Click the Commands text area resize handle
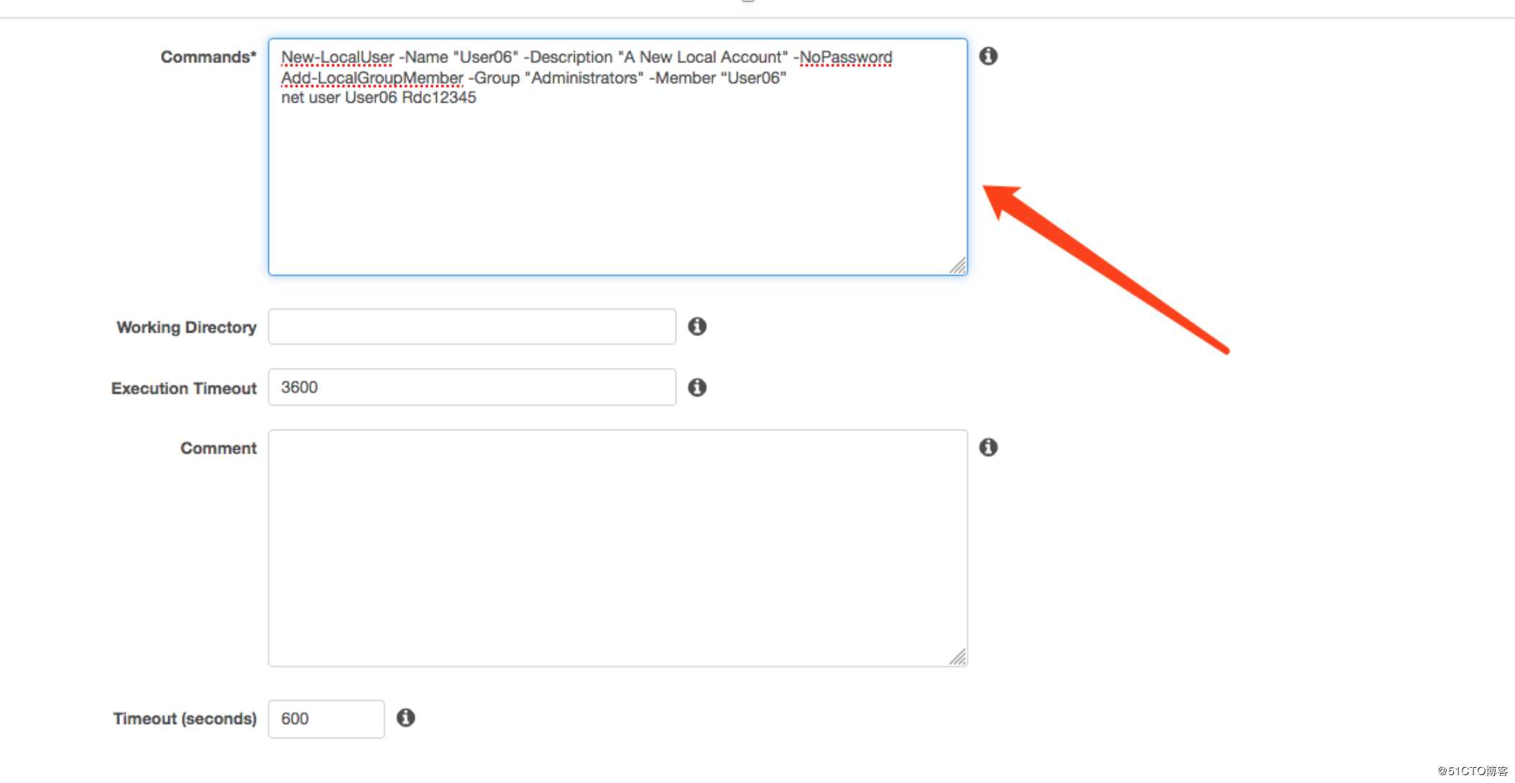The width and height of the screenshot is (1515, 783). click(x=957, y=266)
